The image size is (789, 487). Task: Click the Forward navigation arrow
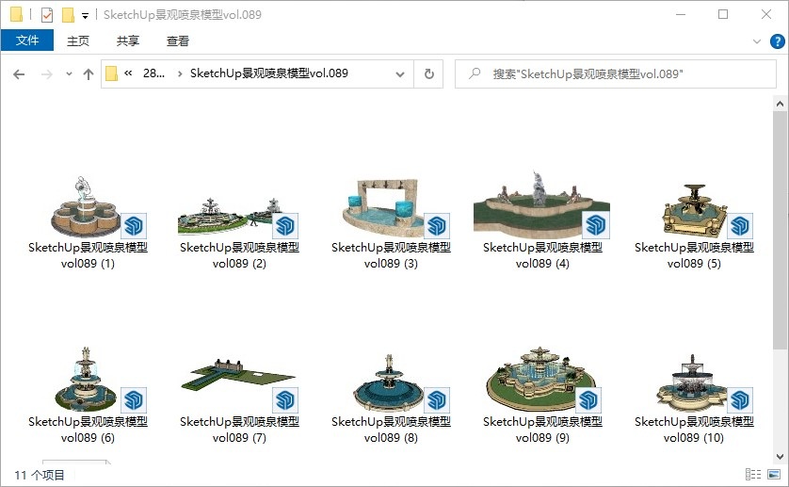point(47,74)
